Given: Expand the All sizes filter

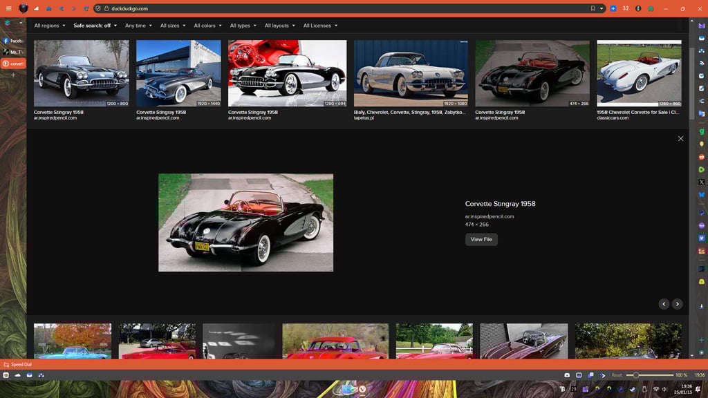Looking at the screenshot, I should [x=173, y=26].
